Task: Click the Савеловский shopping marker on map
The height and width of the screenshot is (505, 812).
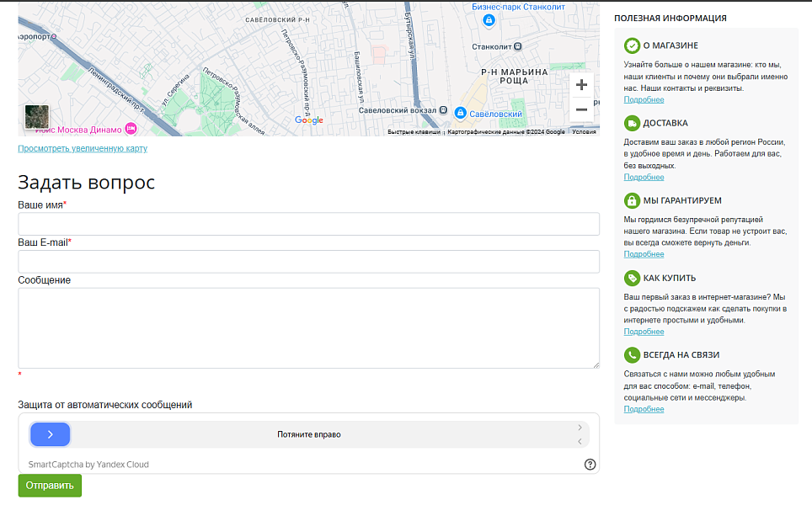Action: [x=461, y=114]
